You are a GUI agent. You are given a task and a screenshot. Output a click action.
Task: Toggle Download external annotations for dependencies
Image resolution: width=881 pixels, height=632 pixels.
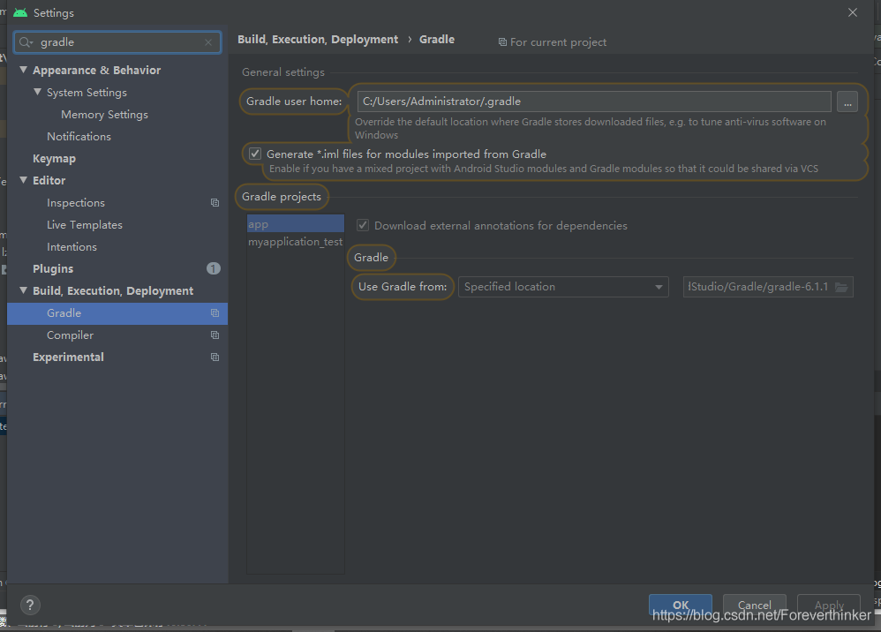(x=362, y=224)
